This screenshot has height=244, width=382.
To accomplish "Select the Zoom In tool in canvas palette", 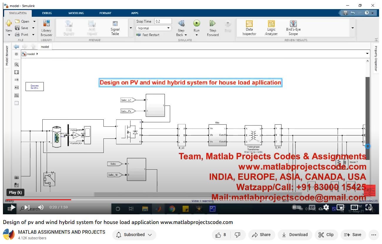I will coord(16,64).
